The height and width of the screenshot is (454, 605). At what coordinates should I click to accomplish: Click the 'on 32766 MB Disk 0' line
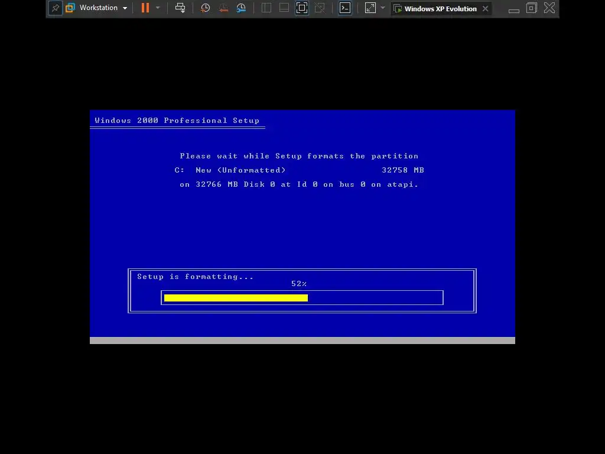pos(299,184)
